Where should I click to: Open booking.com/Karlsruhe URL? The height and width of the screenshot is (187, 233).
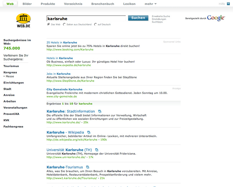70,50
